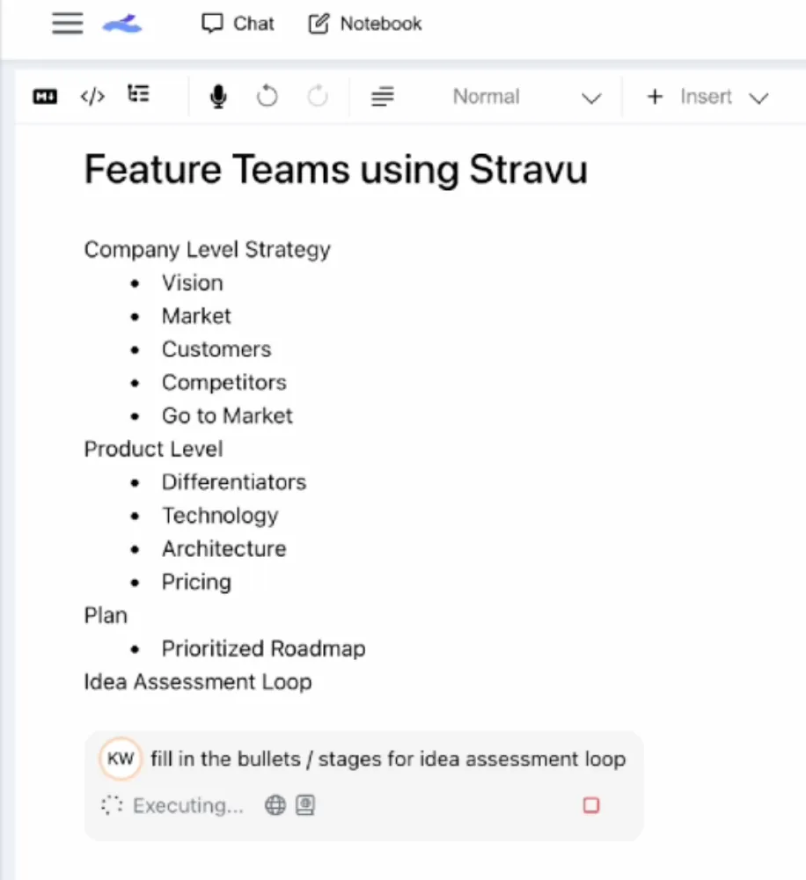806x880 pixels.
Task: Select the Prioritized Roadmap bullet
Action: tap(263, 649)
